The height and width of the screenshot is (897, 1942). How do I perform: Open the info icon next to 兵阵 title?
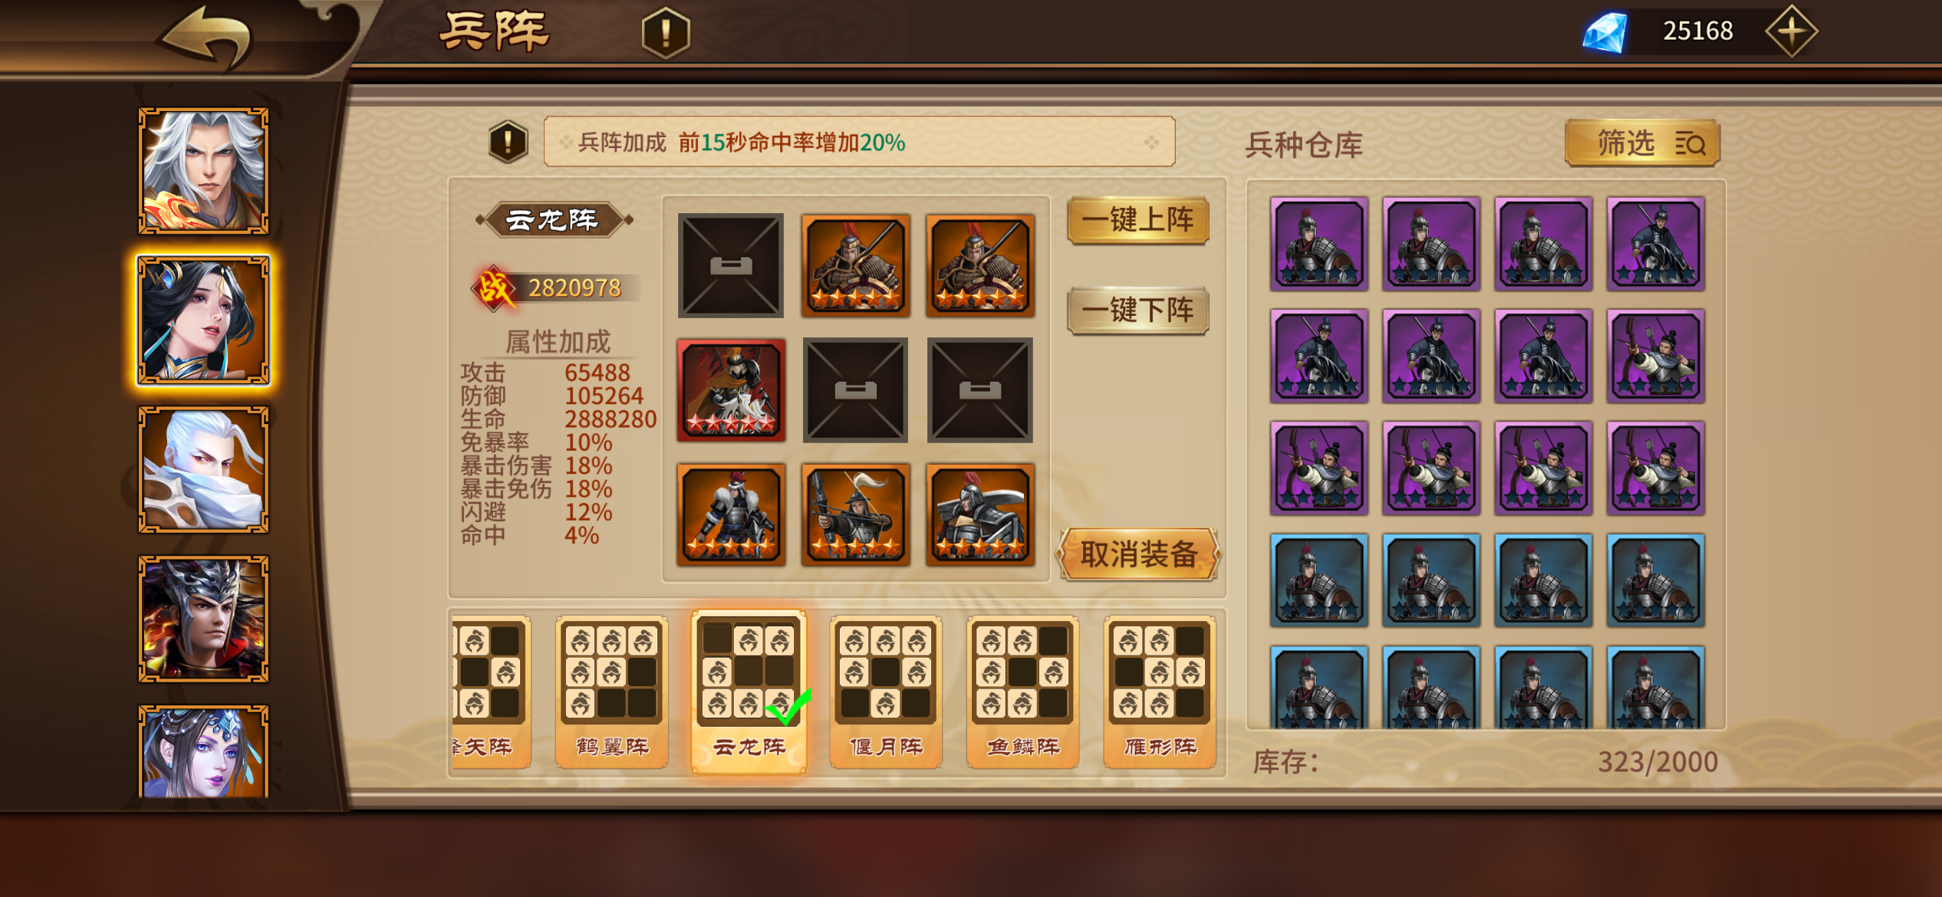(666, 32)
